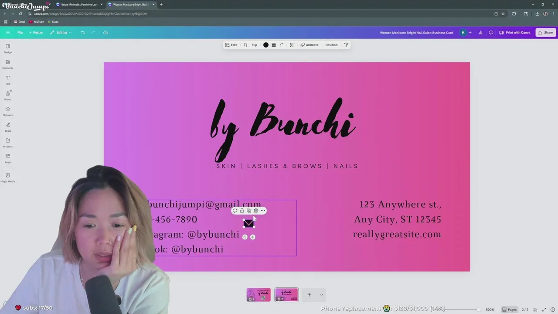558x314 pixels.
Task: Expand the Editing mode dropdown
Action: 61,32
